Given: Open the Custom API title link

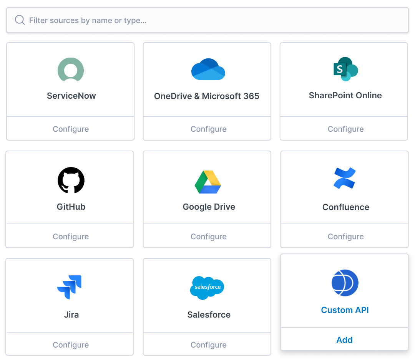Looking at the screenshot, I should (345, 310).
